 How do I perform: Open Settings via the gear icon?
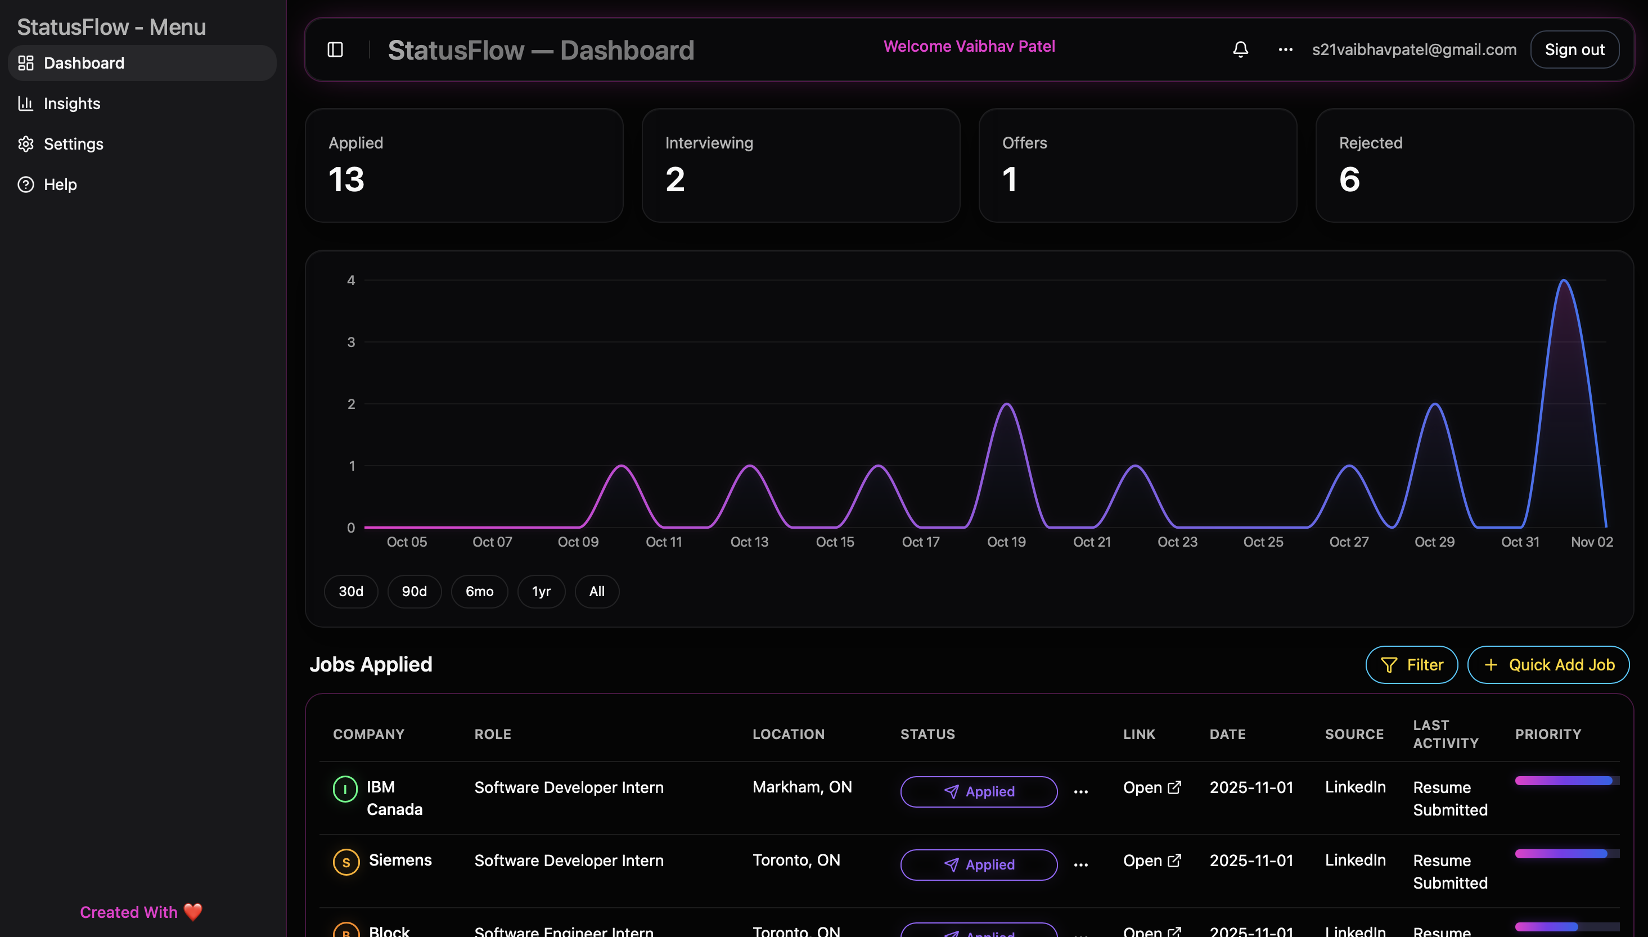26,143
